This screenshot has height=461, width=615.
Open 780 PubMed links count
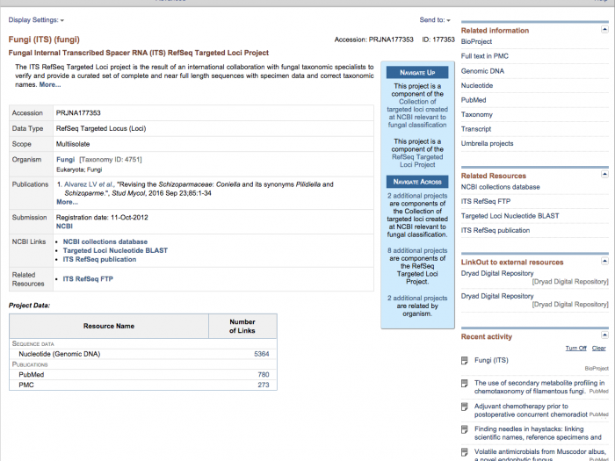264,375
